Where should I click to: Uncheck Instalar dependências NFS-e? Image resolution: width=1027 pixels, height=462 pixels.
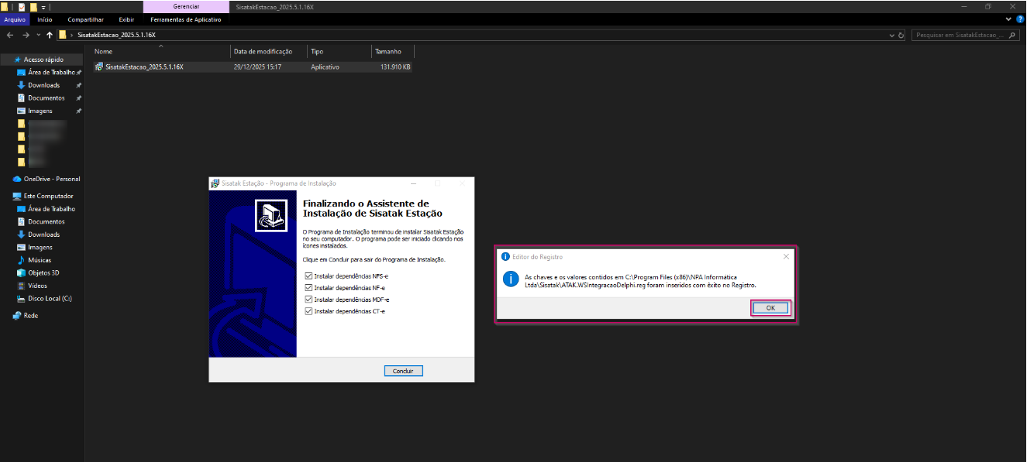[x=309, y=275]
